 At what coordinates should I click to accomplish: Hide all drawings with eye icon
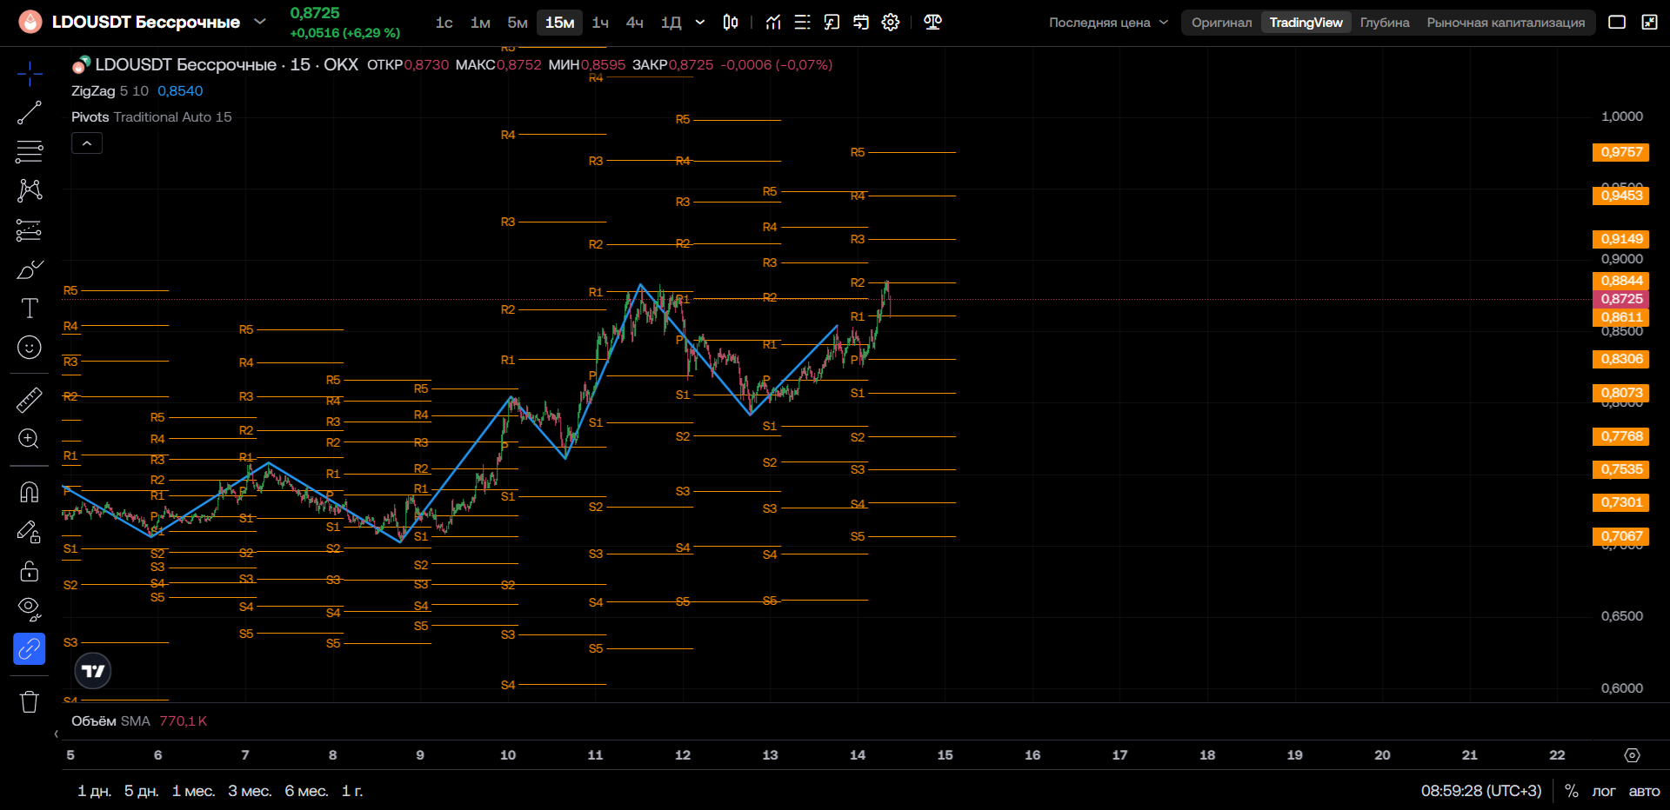(30, 609)
